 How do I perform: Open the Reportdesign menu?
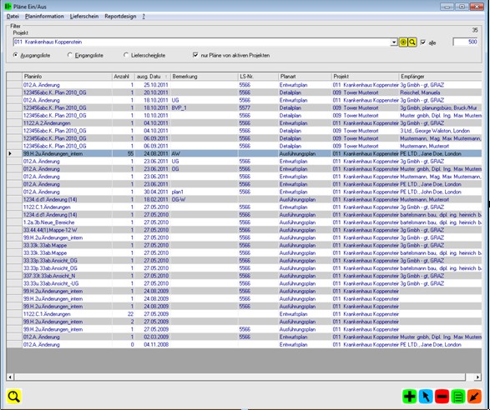point(120,16)
